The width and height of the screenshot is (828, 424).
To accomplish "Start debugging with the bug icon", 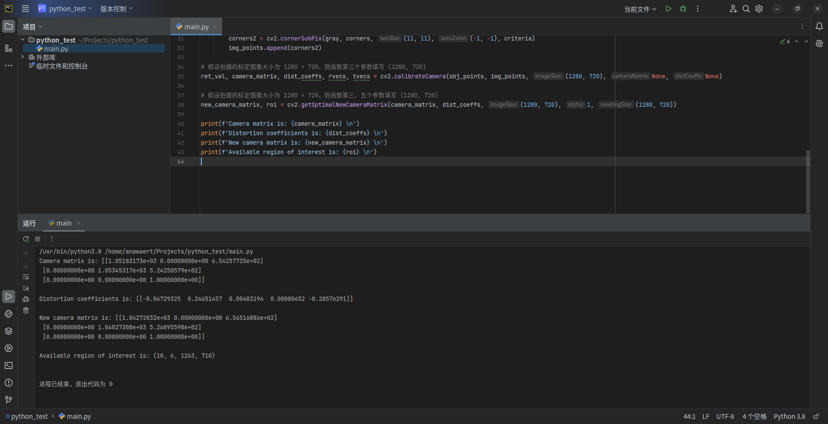I will [x=683, y=9].
